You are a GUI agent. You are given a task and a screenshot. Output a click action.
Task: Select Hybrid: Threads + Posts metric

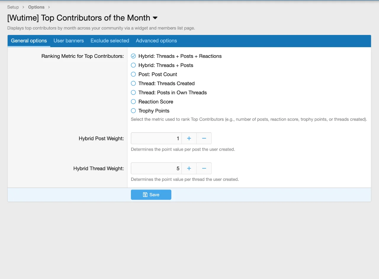coord(134,65)
